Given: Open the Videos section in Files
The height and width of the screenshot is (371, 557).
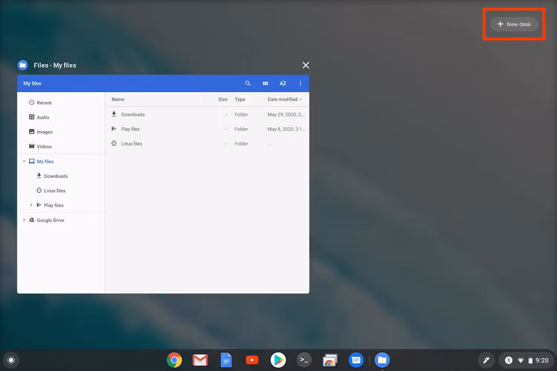Looking at the screenshot, I should (44, 146).
